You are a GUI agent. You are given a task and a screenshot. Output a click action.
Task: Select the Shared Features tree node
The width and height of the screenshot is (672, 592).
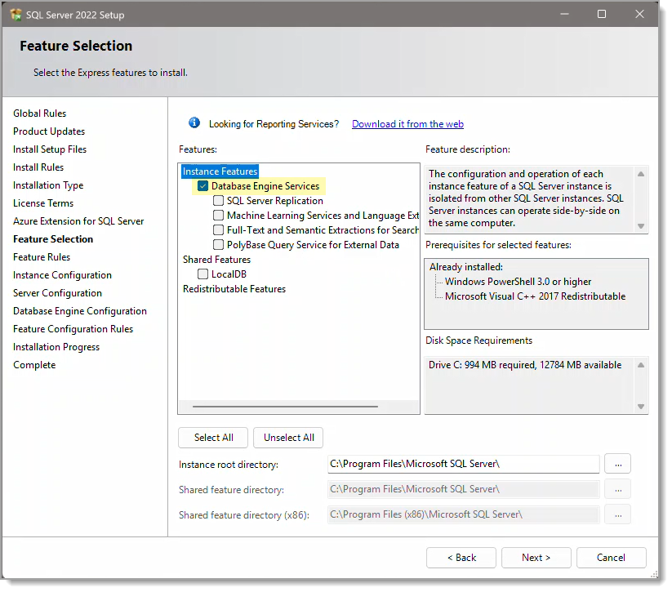(216, 260)
